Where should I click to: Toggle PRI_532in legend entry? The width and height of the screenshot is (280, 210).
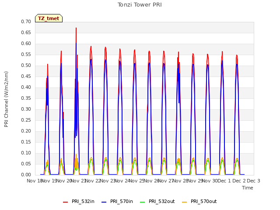(79, 201)
